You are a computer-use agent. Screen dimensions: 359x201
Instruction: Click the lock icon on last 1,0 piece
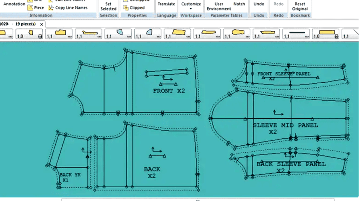(336, 36)
